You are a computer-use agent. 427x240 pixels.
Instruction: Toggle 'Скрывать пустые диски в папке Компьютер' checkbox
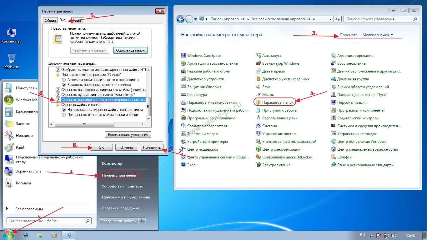tap(58, 94)
